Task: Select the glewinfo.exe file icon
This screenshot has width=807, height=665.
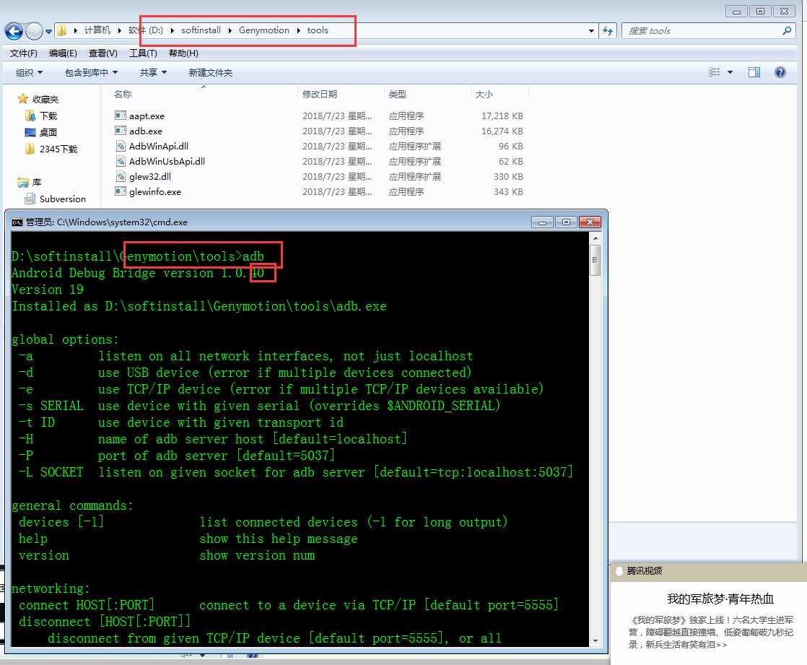Action: point(121,191)
